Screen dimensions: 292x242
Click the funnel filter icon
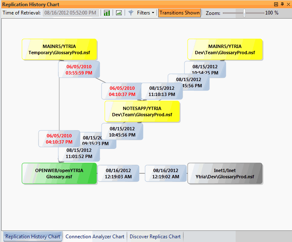point(131,13)
